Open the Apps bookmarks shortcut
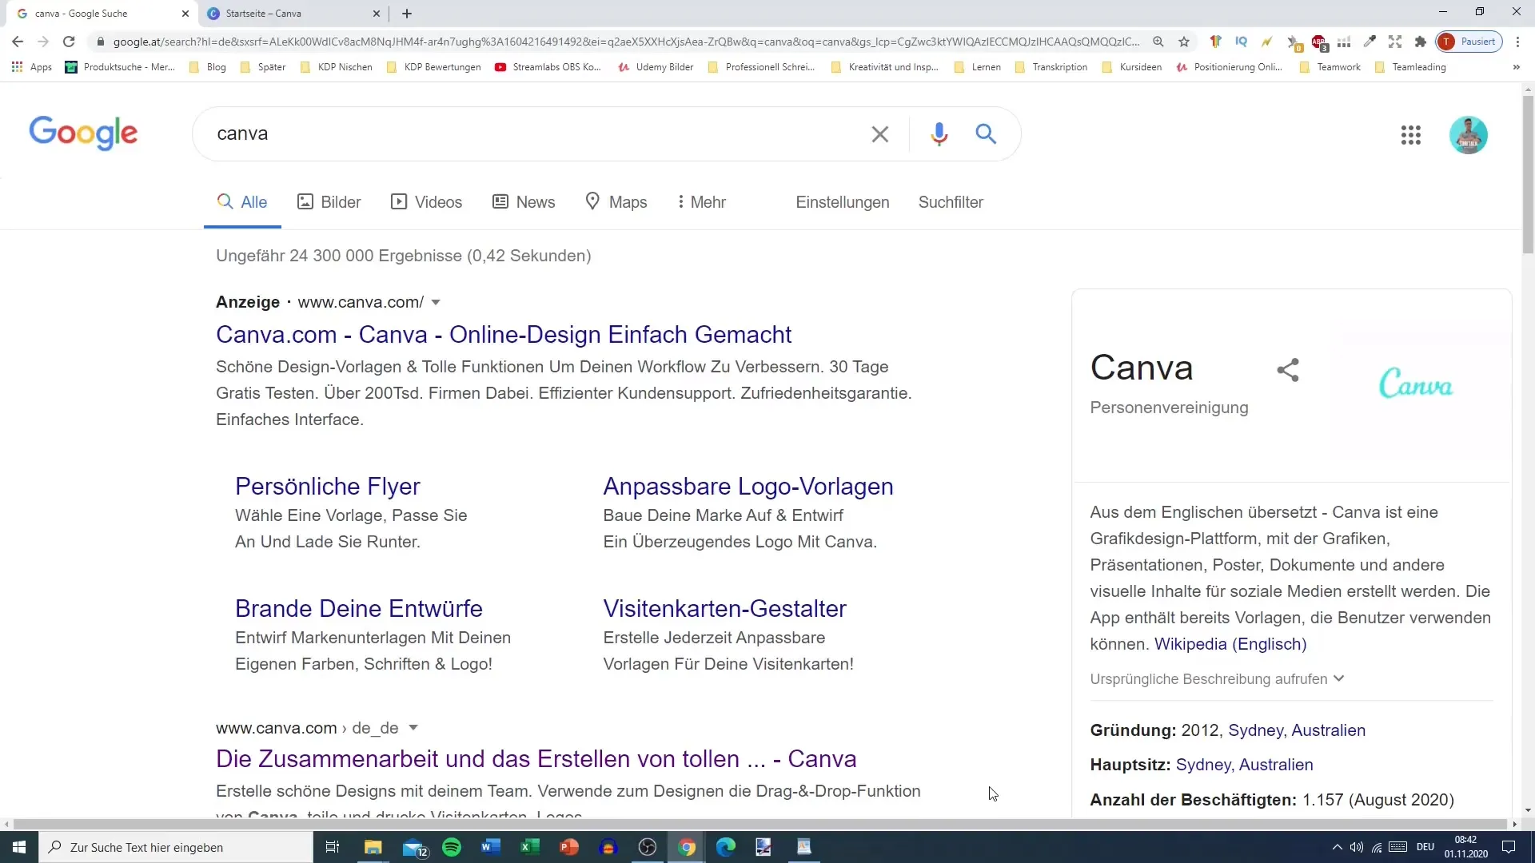 (32, 67)
